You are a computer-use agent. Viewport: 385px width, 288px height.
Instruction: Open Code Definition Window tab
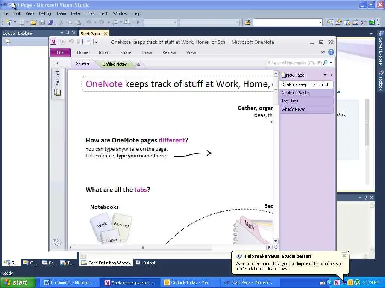(x=106, y=263)
